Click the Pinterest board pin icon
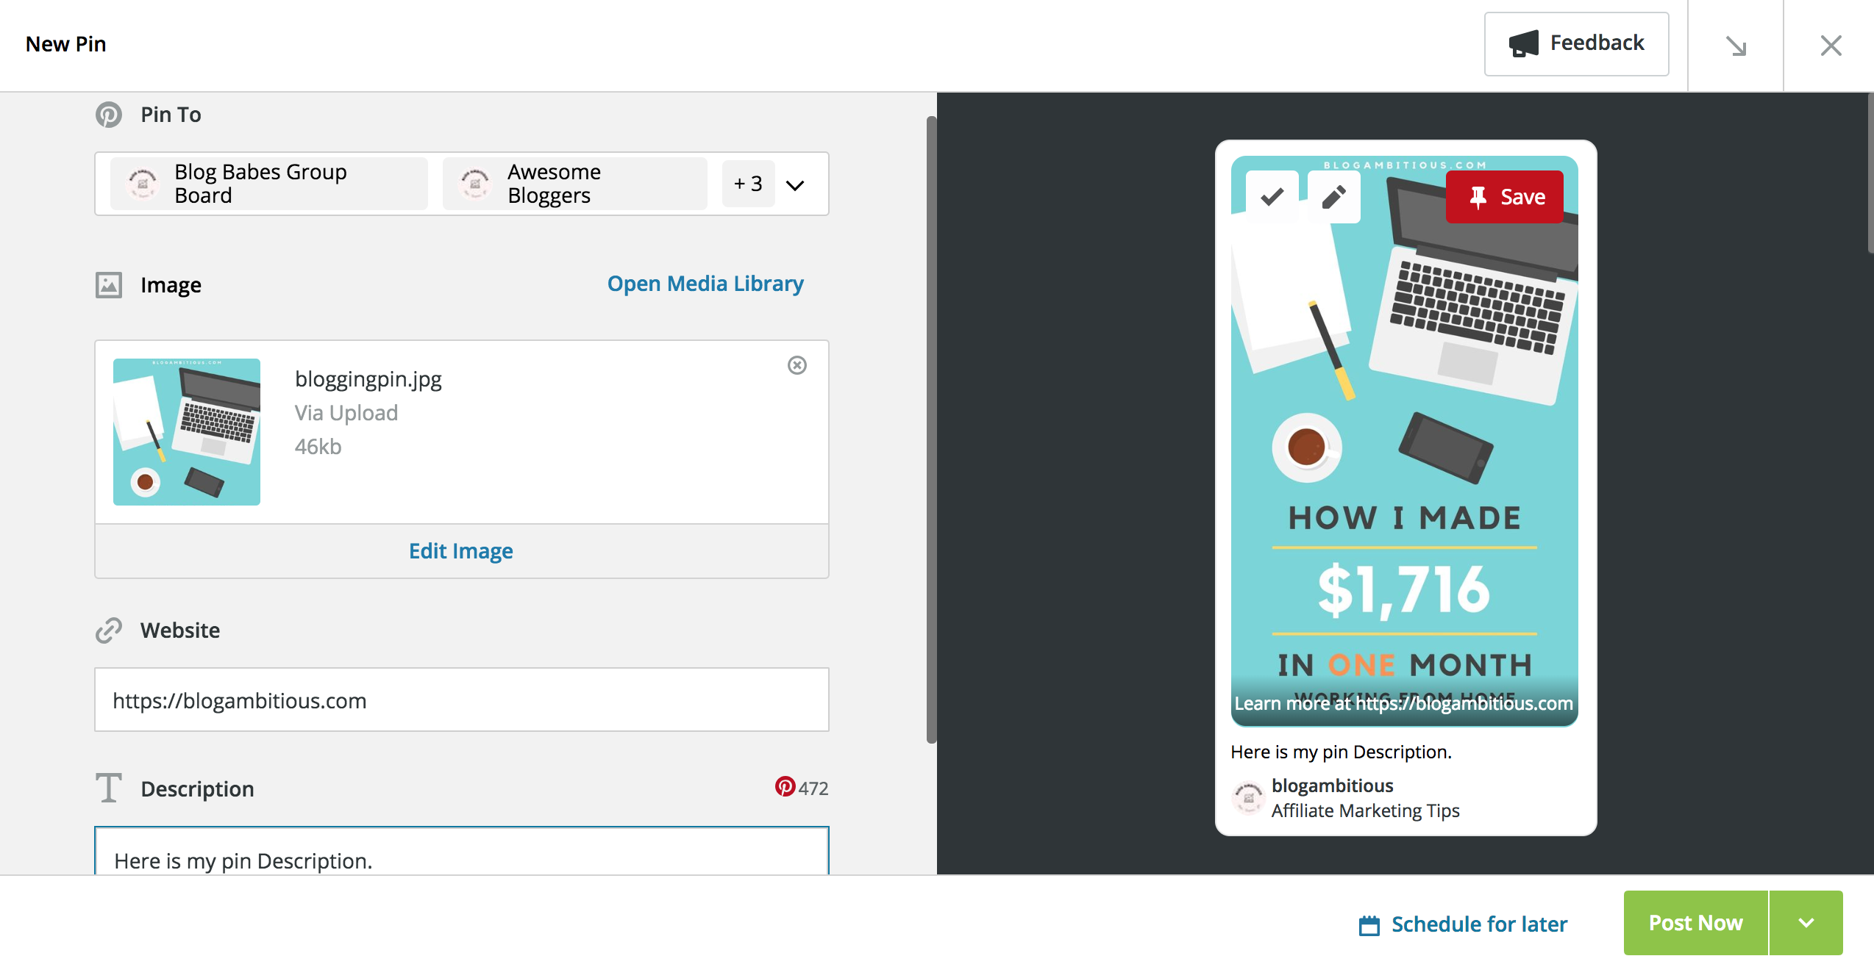 [109, 115]
